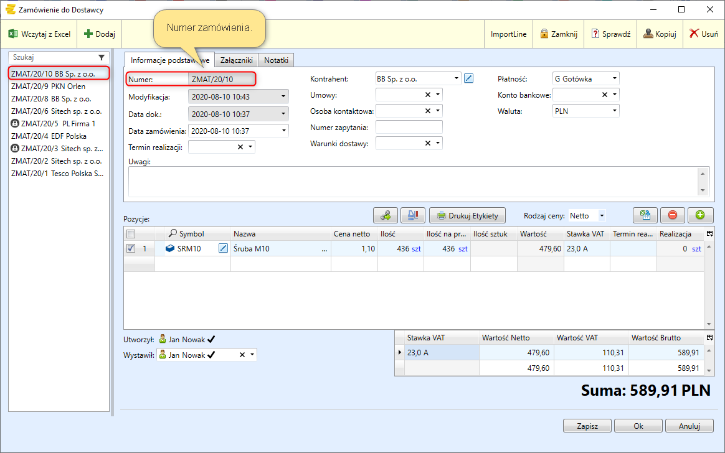Viewport: 725px width, 453px height.
Task: Lock the order with Zamknij
Action: (x=559, y=34)
